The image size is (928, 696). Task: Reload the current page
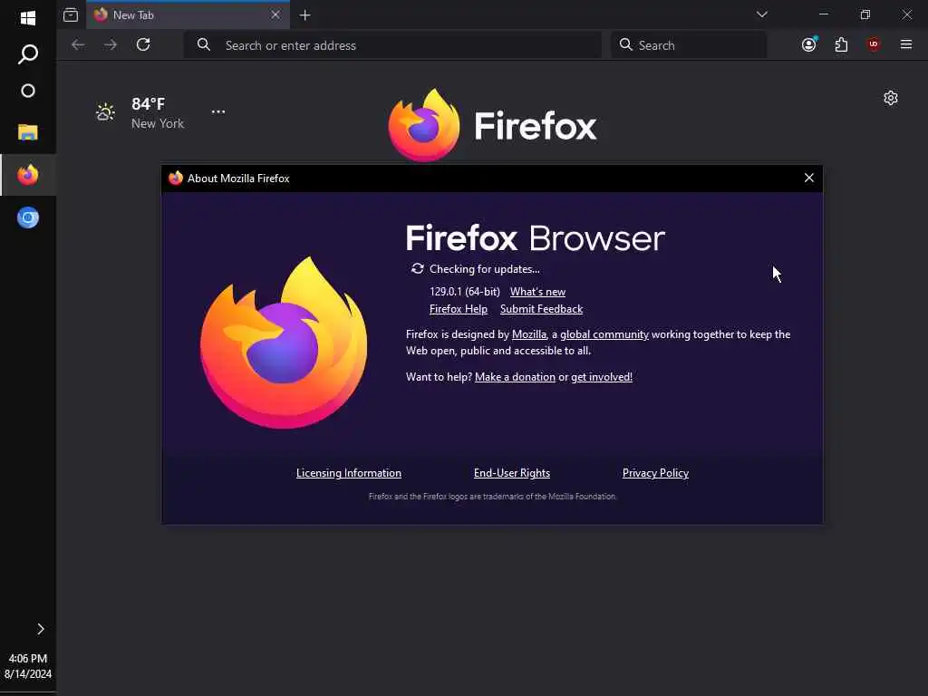(x=143, y=45)
